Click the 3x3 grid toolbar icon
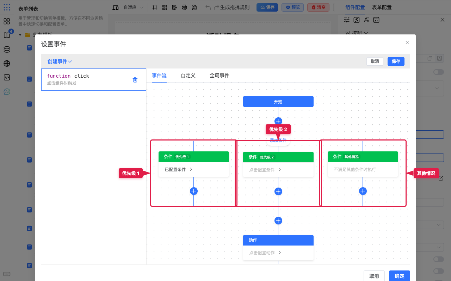Screen dimensions: 451x281 165,7
